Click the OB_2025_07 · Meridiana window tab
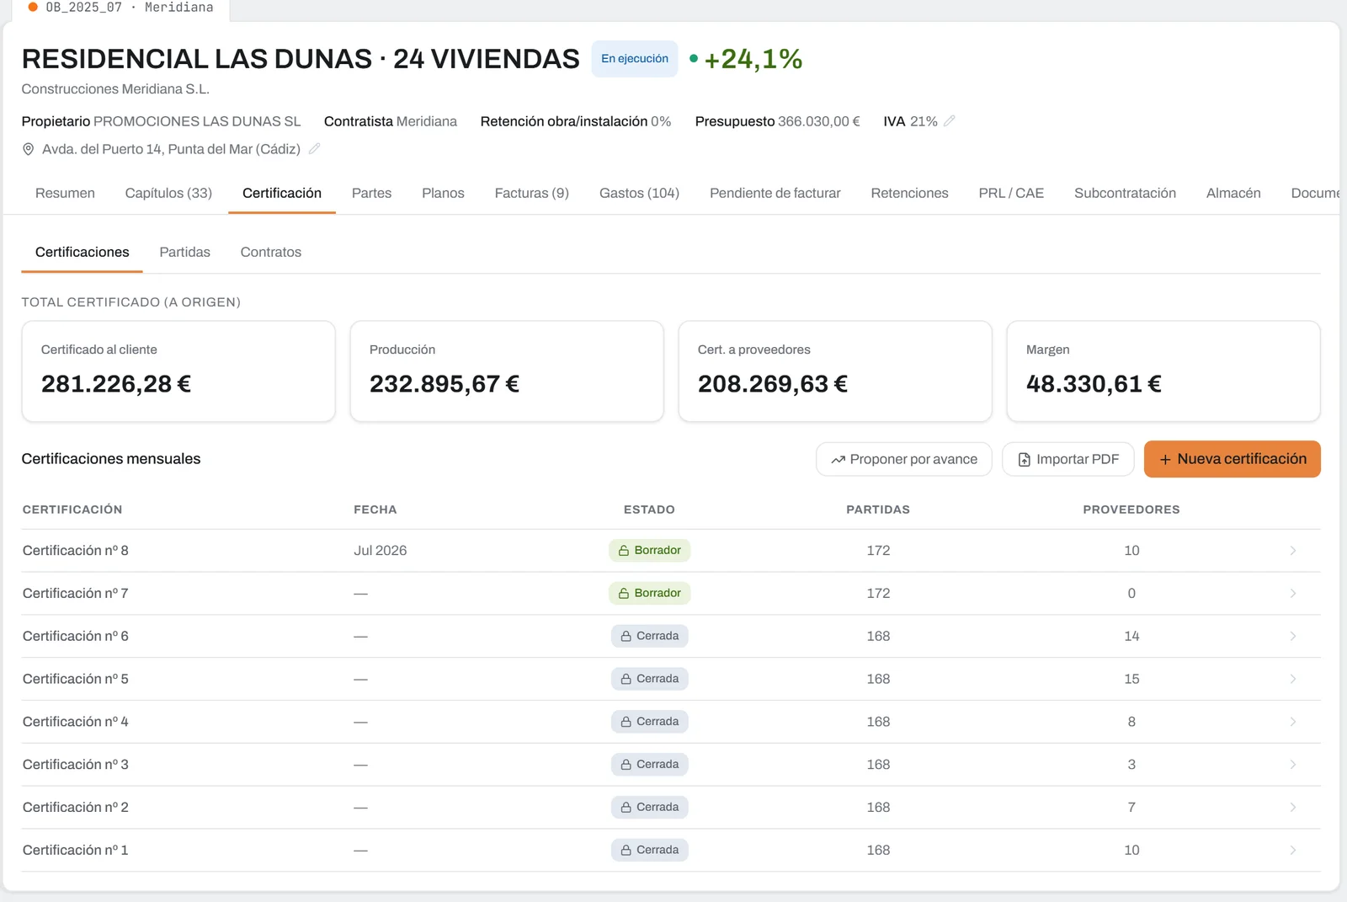Screen dimensions: 1347x902 tap(120, 8)
